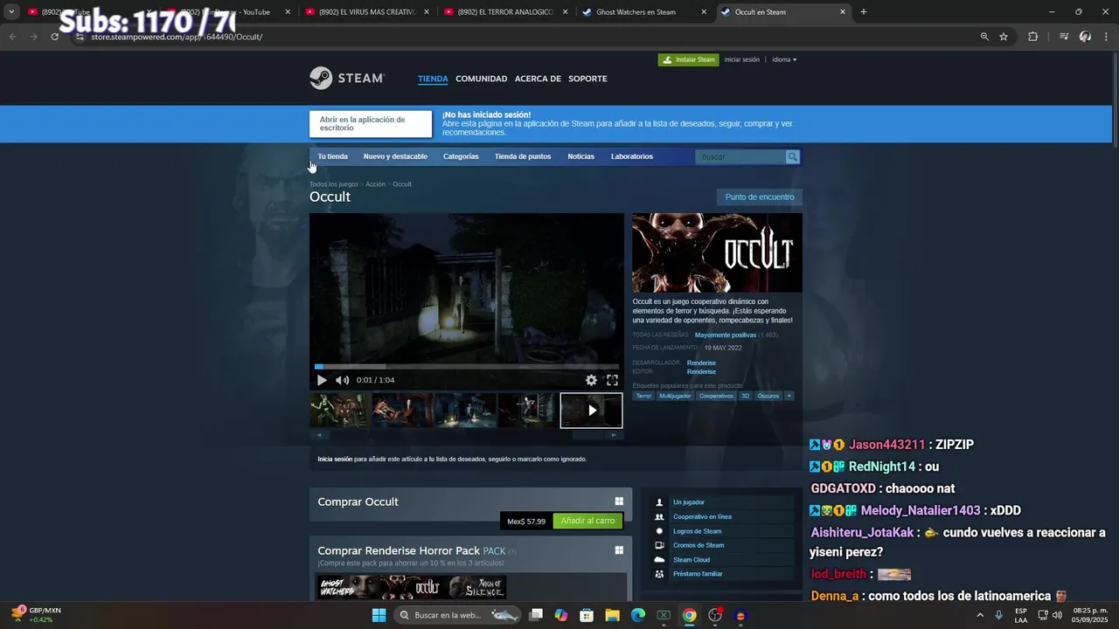Click the GBP/MXN taskbar widget
The height and width of the screenshot is (629, 1119).
[x=37, y=615]
